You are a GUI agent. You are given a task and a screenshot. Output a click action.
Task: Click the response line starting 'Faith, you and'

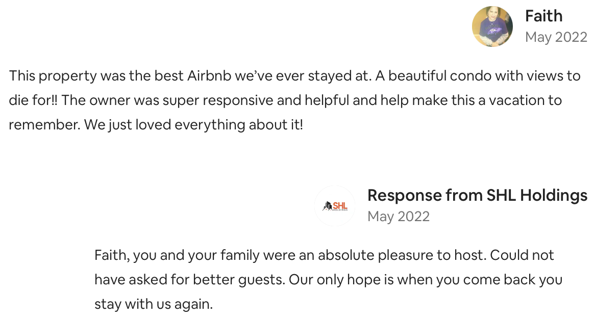click(x=324, y=255)
